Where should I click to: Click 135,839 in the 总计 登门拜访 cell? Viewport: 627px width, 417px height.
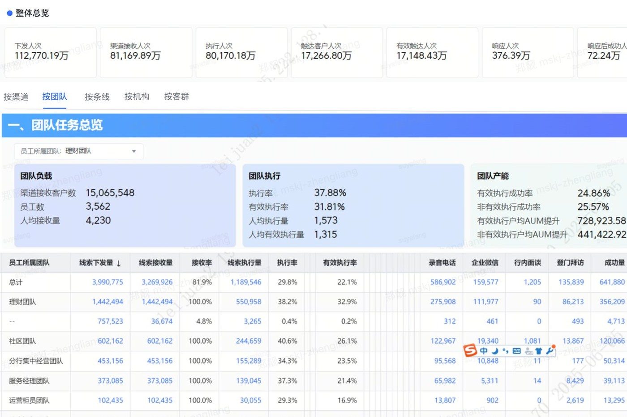tap(571, 282)
